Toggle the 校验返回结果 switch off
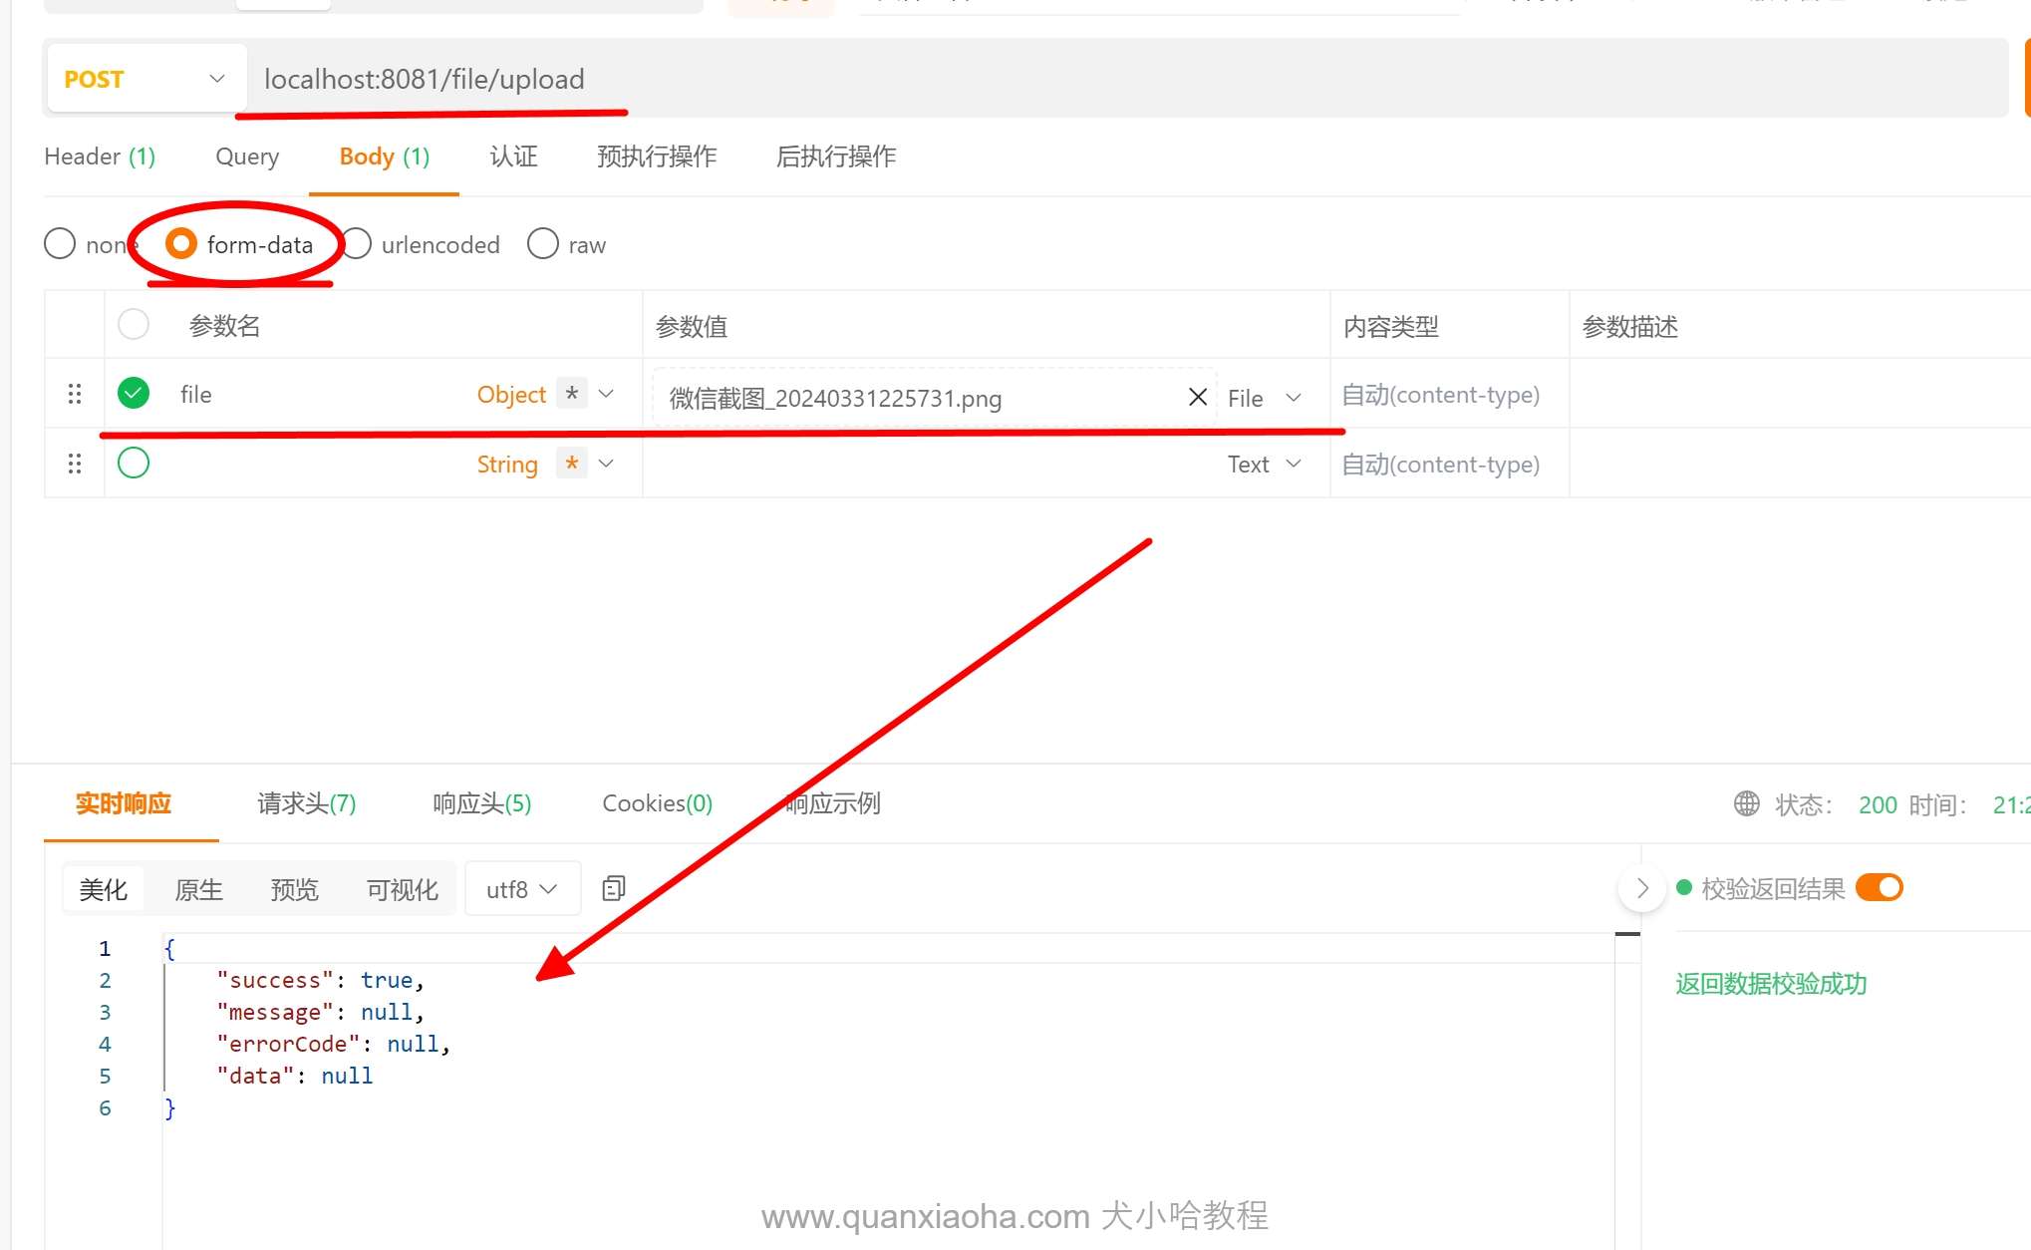 [x=1880, y=887]
